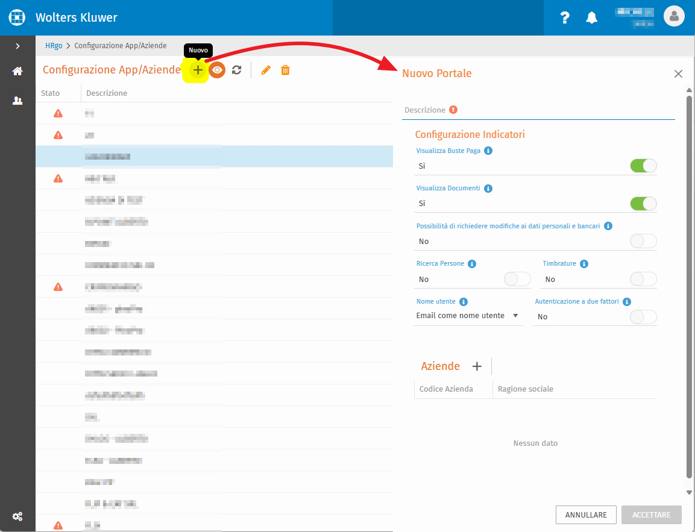Viewport: 695px width, 532px height.
Task: Click the warning icon in the first list row
Action: point(58,114)
